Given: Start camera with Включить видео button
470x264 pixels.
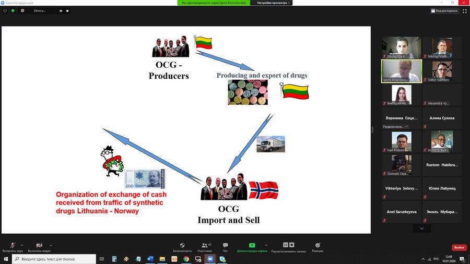Looking at the screenshot, I should pos(39,247).
